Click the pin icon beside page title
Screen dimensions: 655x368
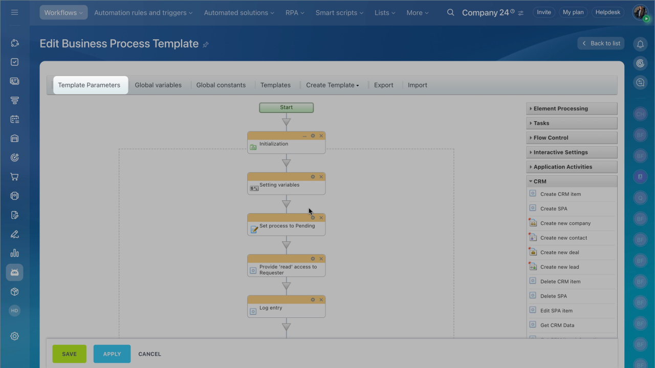point(206,44)
